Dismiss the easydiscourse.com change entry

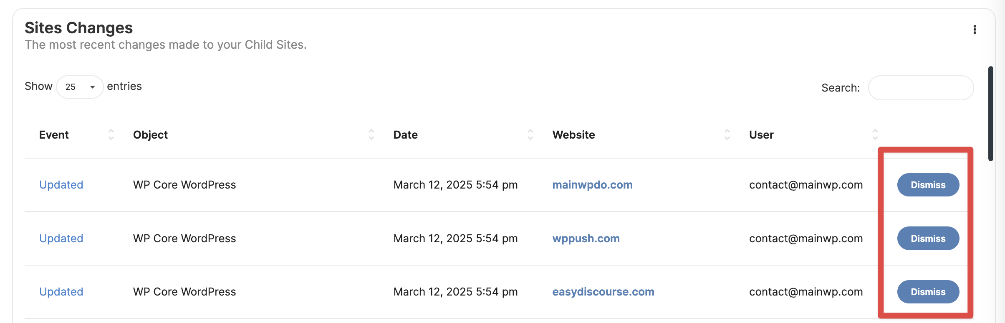click(928, 292)
